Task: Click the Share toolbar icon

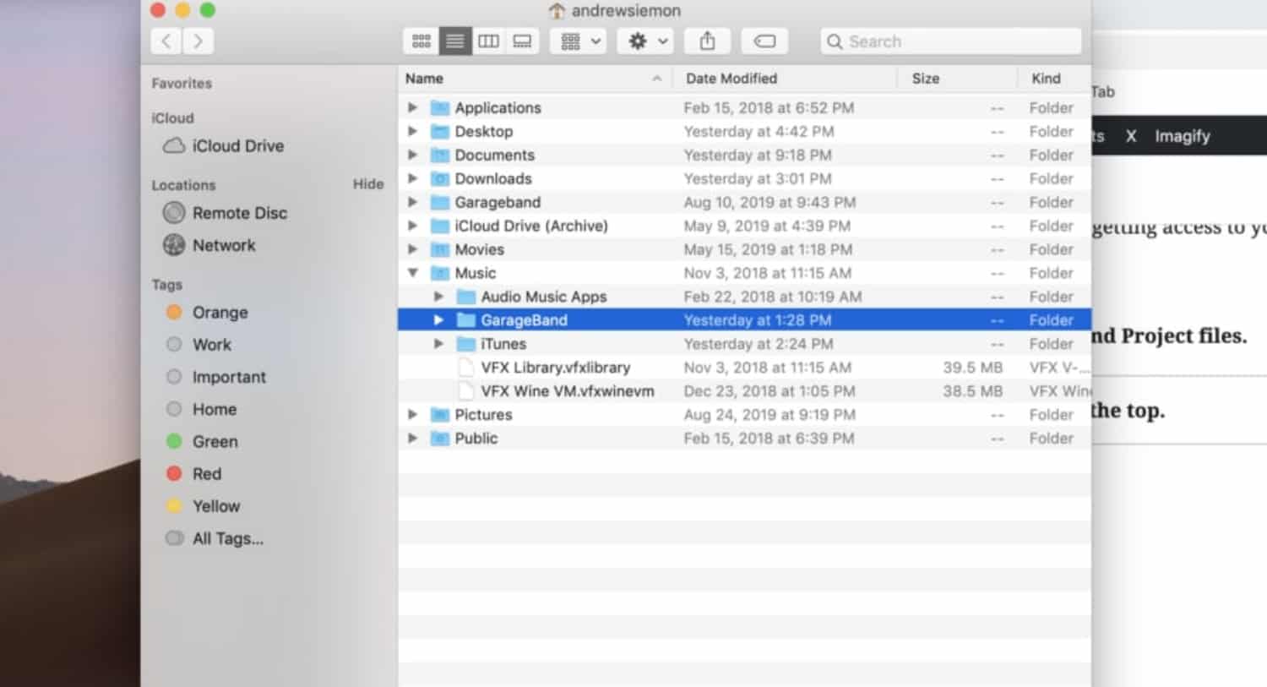Action: (x=708, y=41)
